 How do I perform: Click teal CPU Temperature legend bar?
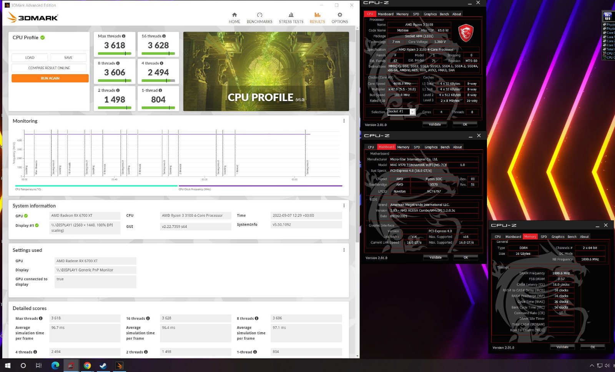pyautogui.click(x=96, y=186)
